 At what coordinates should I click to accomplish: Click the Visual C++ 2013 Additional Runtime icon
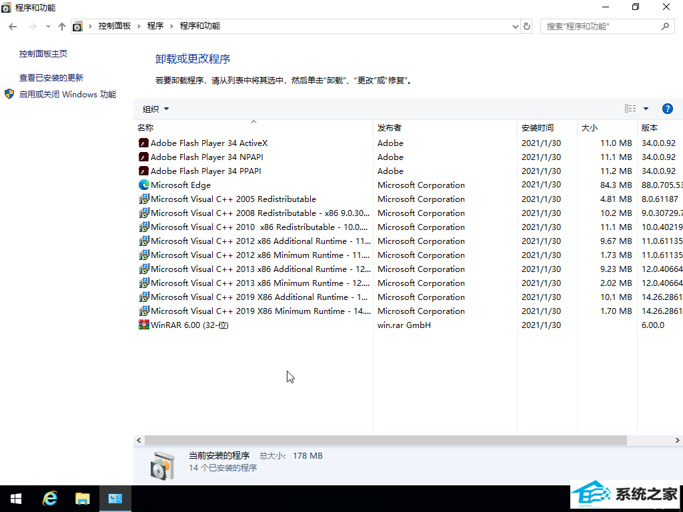(144, 269)
